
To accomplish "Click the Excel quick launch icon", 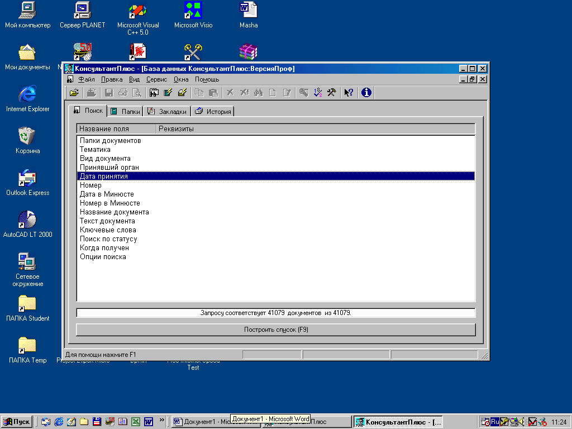I will pyautogui.click(x=136, y=422).
